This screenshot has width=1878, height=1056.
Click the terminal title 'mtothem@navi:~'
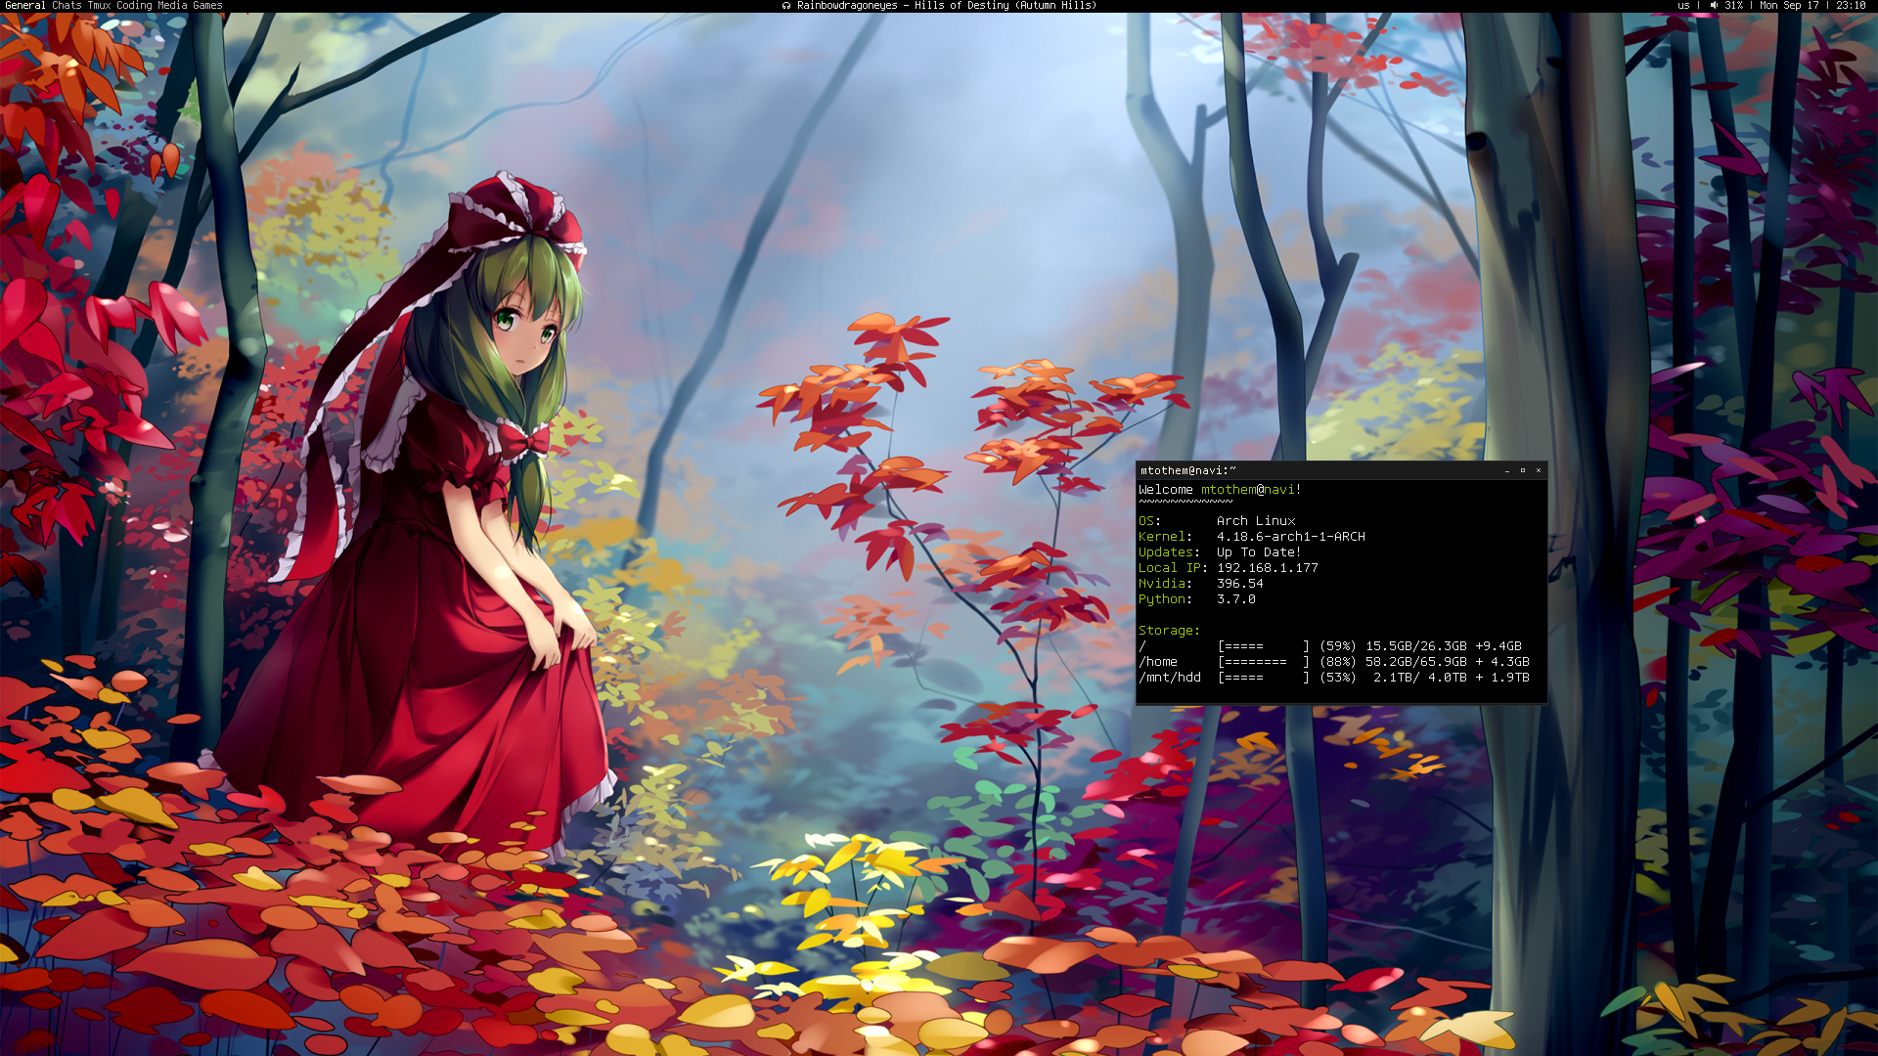click(x=1188, y=470)
